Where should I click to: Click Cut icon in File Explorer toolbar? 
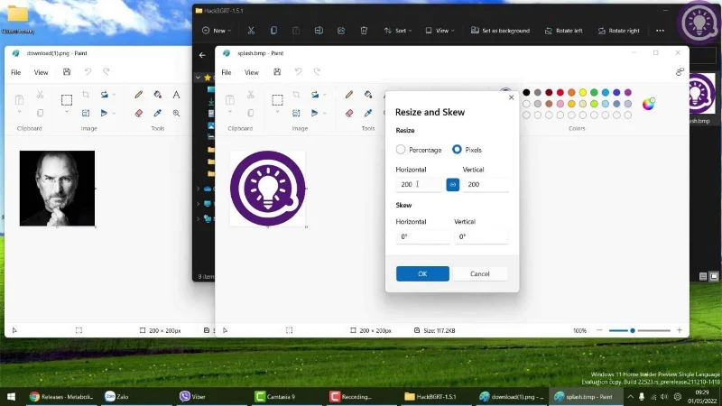tap(251, 31)
